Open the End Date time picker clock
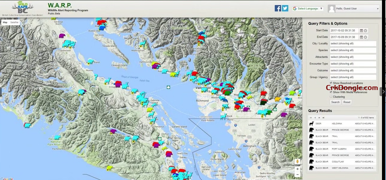This screenshot has width=386, height=180. pyautogui.click(x=365, y=37)
